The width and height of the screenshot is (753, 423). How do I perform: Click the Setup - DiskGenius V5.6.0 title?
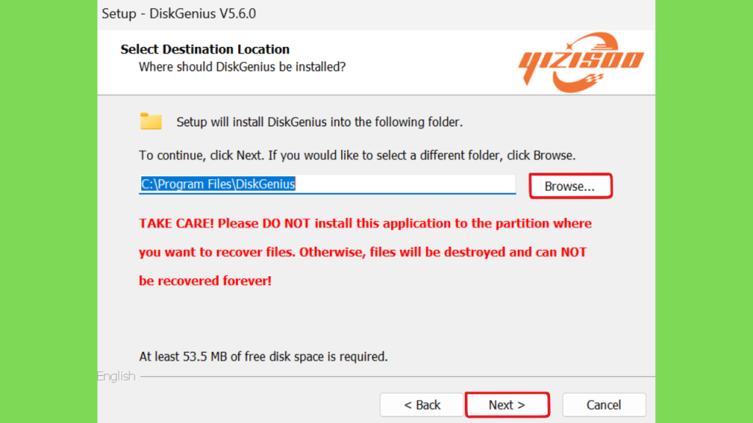point(179,13)
